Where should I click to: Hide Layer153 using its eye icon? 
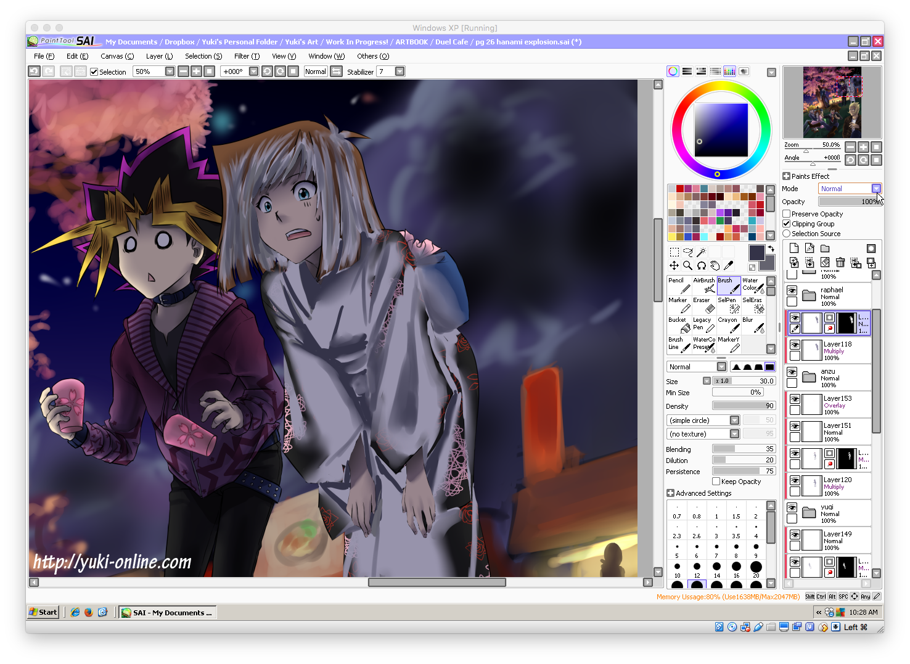coord(795,400)
